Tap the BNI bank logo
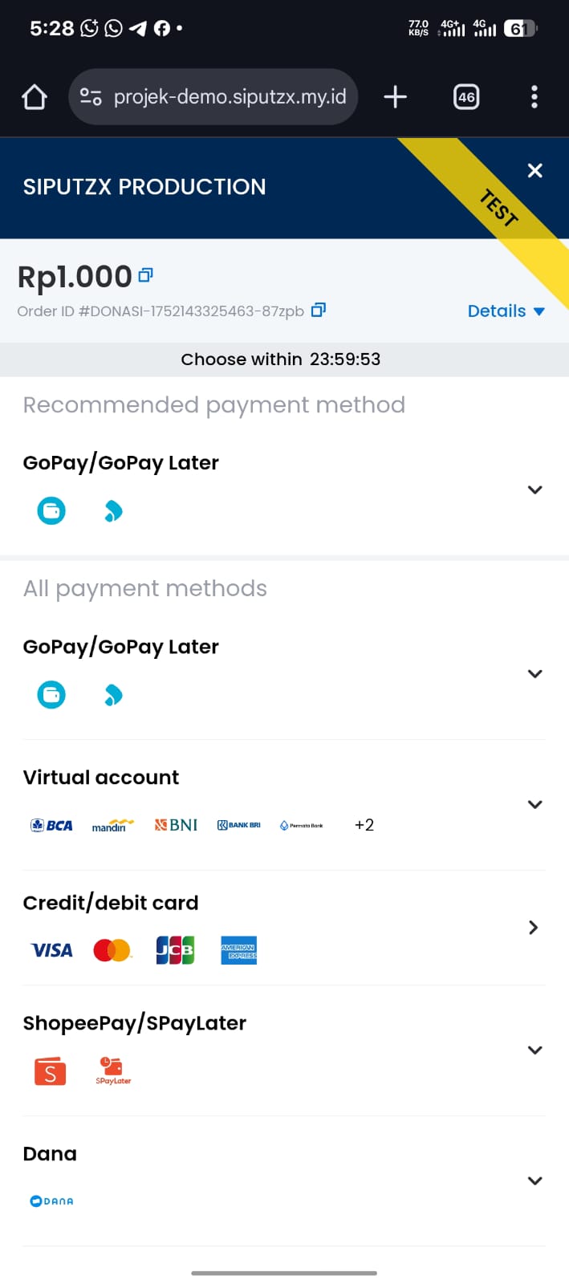The height and width of the screenshot is (1284, 569). coord(176,825)
